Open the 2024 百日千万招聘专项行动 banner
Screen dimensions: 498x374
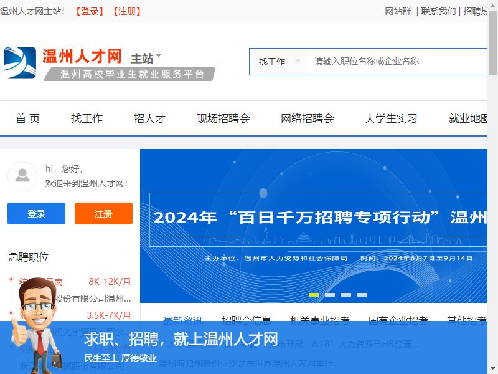tap(314, 226)
